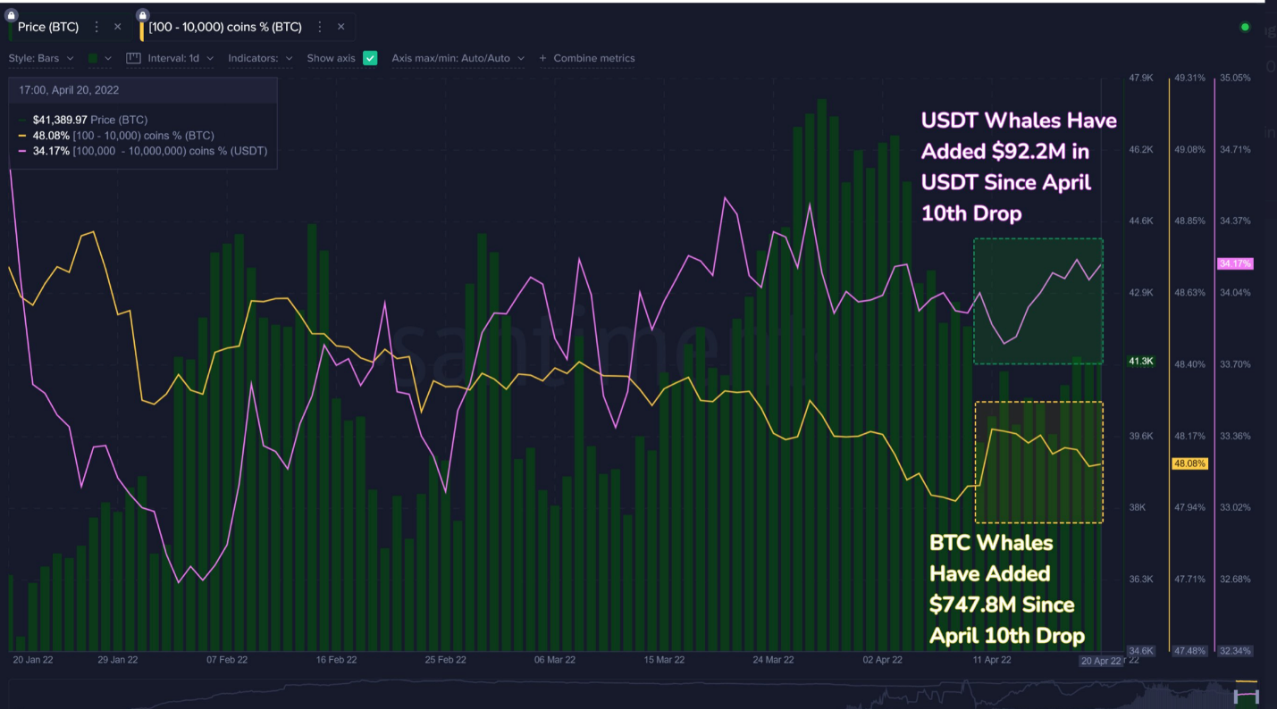Viewport: 1277px width, 709px height.
Task: Open three-dot menu for [100 - 10,000) coins % (BTC)
Action: pos(320,27)
